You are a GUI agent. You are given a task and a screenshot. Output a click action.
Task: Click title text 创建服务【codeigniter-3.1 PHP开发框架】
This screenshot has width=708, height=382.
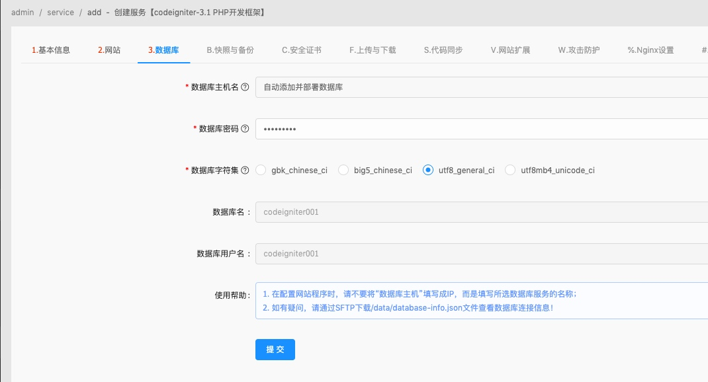(x=190, y=12)
